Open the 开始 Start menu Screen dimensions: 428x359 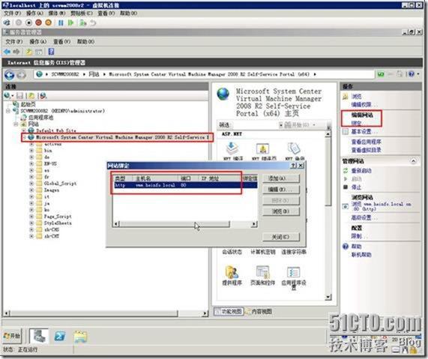point(12,336)
